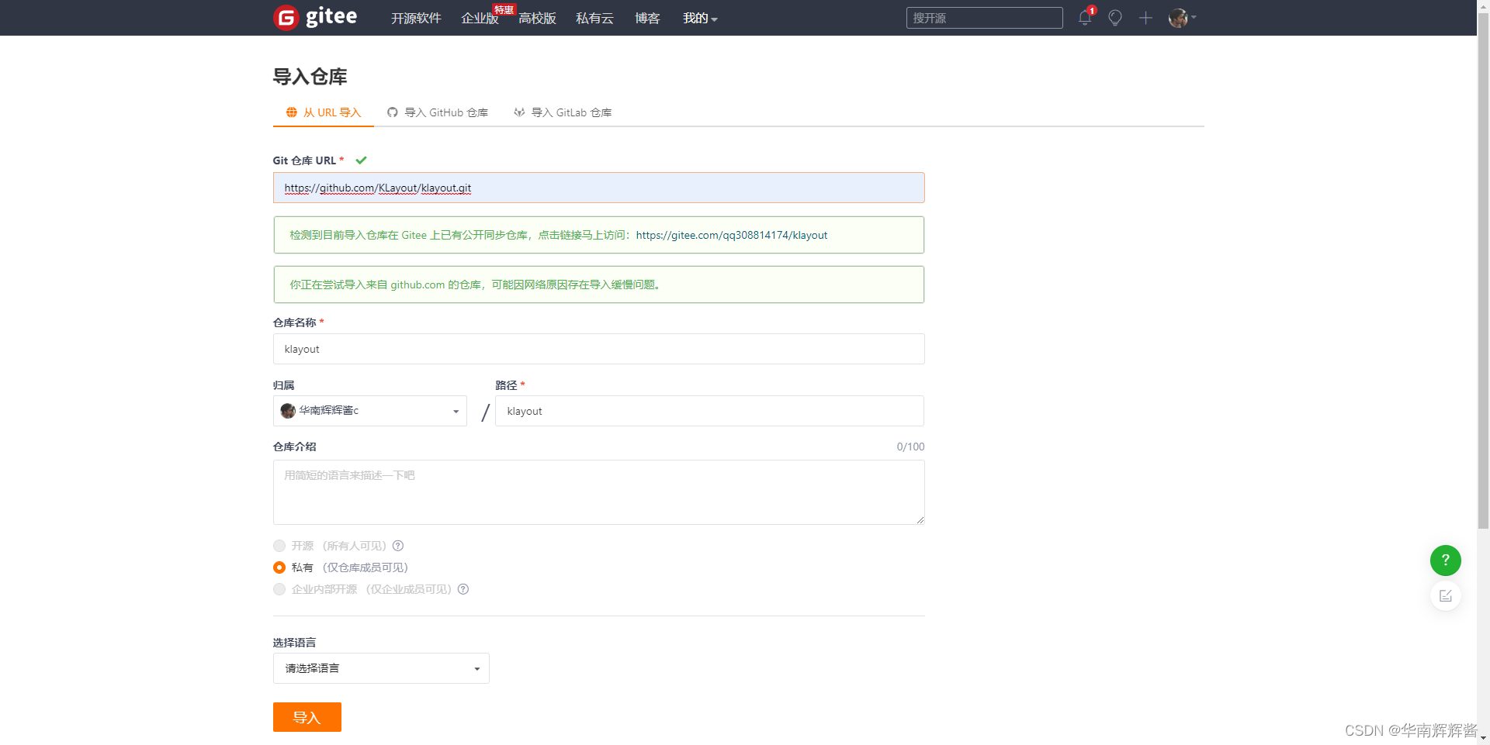Click the GitLab icon on the import tab

point(518,112)
